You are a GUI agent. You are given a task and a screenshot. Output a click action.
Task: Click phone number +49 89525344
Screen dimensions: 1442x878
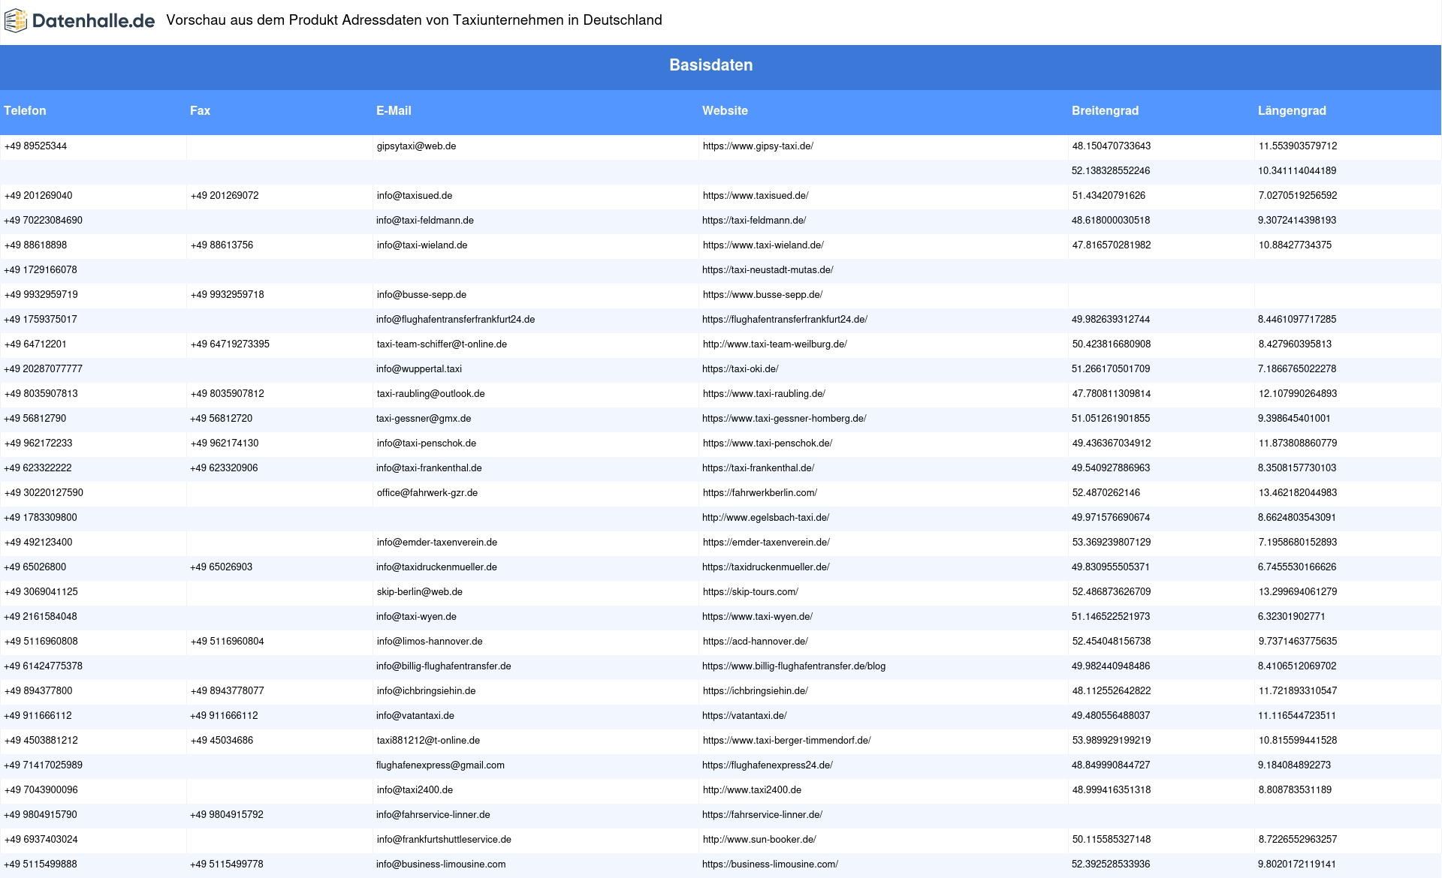35,146
